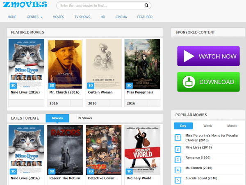Switch Popular Movies to Month
This screenshot has height=185, width=246.
[232, 126]
